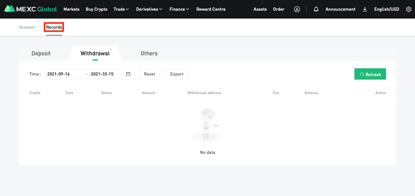Click the Reset button

click(x=150, y=74)
